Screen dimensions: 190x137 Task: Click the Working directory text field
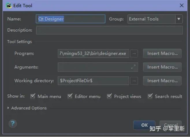coord(93,81)
